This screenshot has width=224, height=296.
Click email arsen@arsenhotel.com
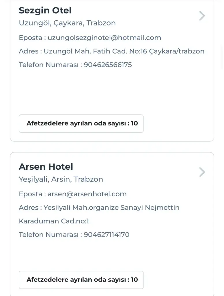tap(87, 194)
